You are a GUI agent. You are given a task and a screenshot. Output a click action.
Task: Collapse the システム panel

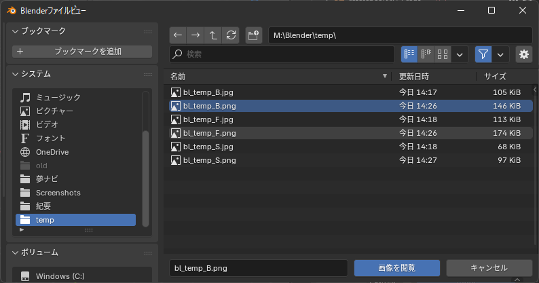pos(15,74)
